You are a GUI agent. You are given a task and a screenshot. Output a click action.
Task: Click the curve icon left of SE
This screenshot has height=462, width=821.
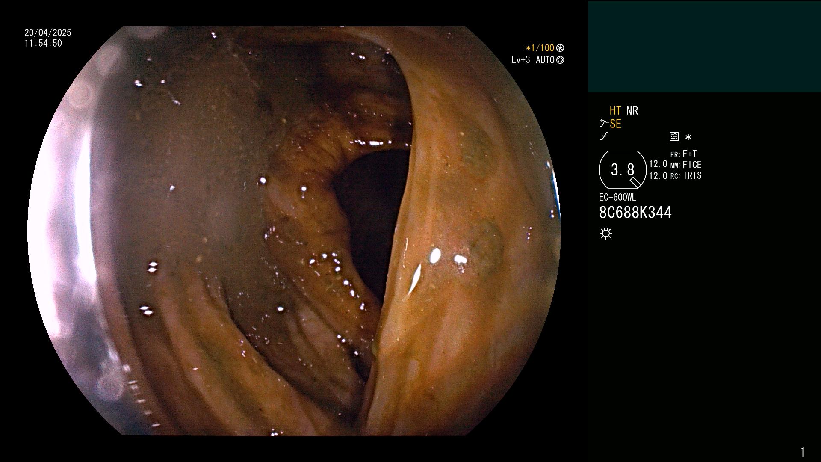coord(604,124)
